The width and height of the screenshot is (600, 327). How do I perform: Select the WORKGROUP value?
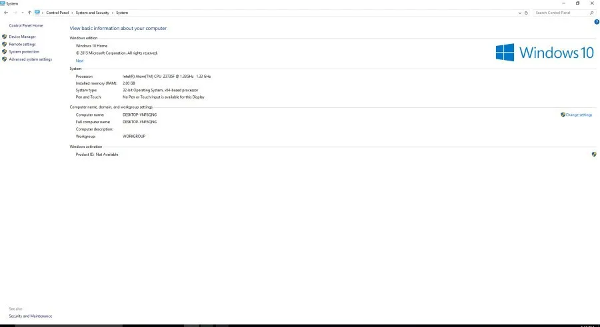pos(134,136)
